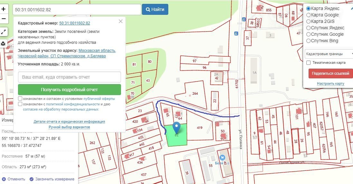
Task: Click the blue location pin on parcel 82
Action: 176,127
